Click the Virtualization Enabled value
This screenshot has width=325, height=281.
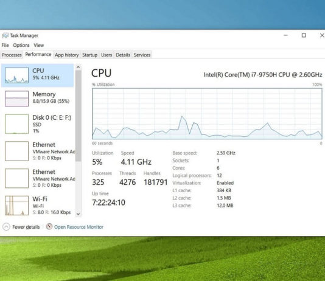click(x=225, y=183)
